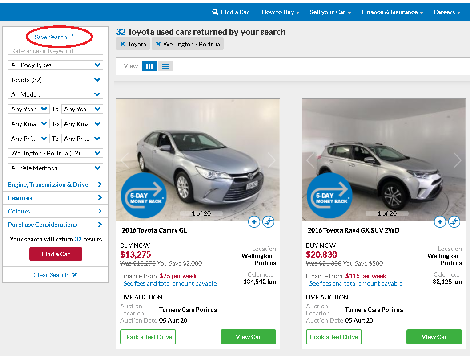Click the Find a Car magnifier icon
Viewport: 470px width, 356px height.
click(215, 12)
